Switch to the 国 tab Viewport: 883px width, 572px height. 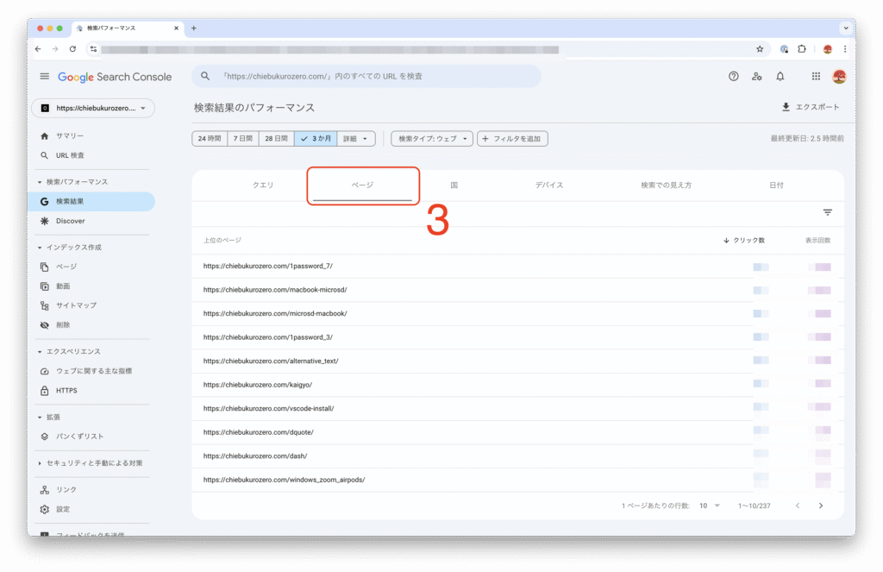[x=454, y=185]
